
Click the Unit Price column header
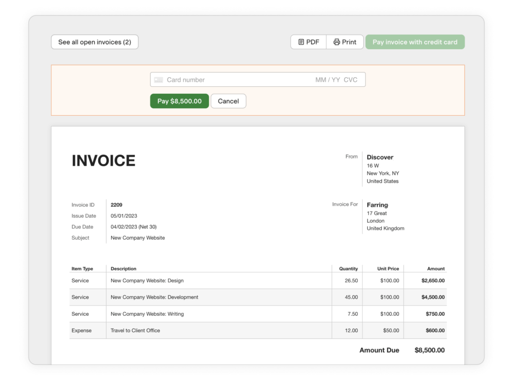(x=388, y=269)
